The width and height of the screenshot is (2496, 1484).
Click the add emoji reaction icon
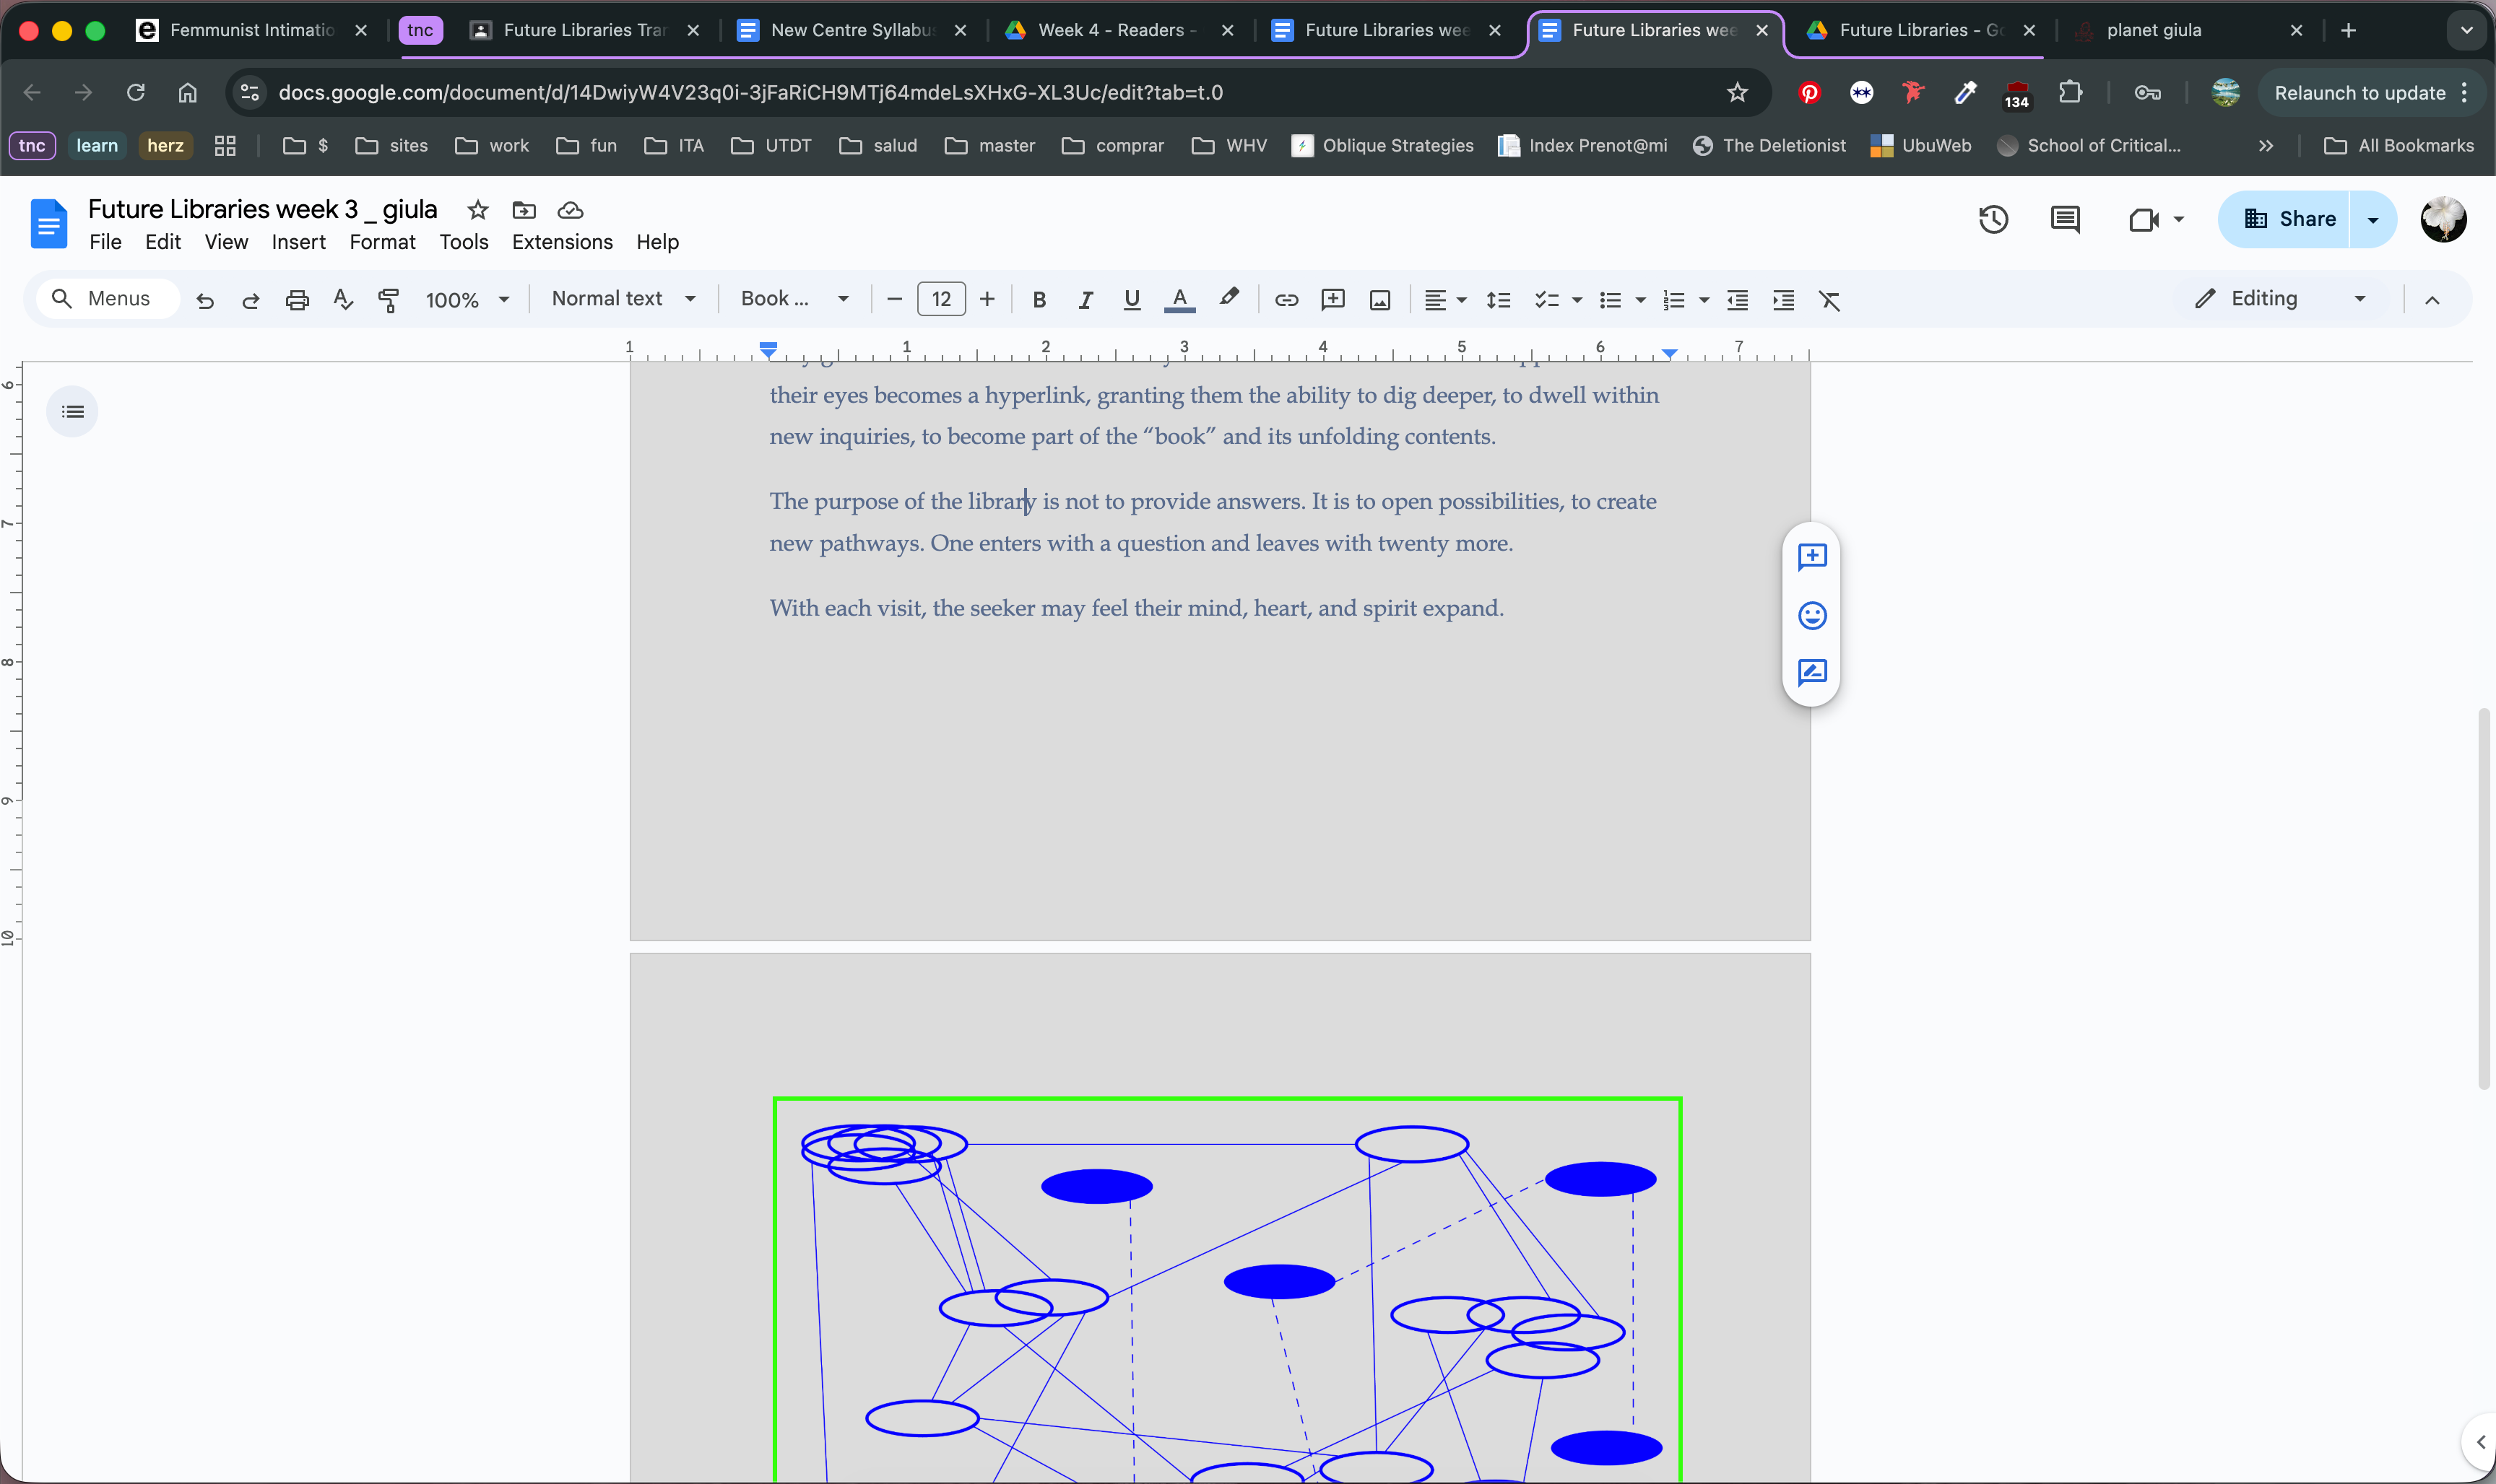click(x=1812, y=615)
